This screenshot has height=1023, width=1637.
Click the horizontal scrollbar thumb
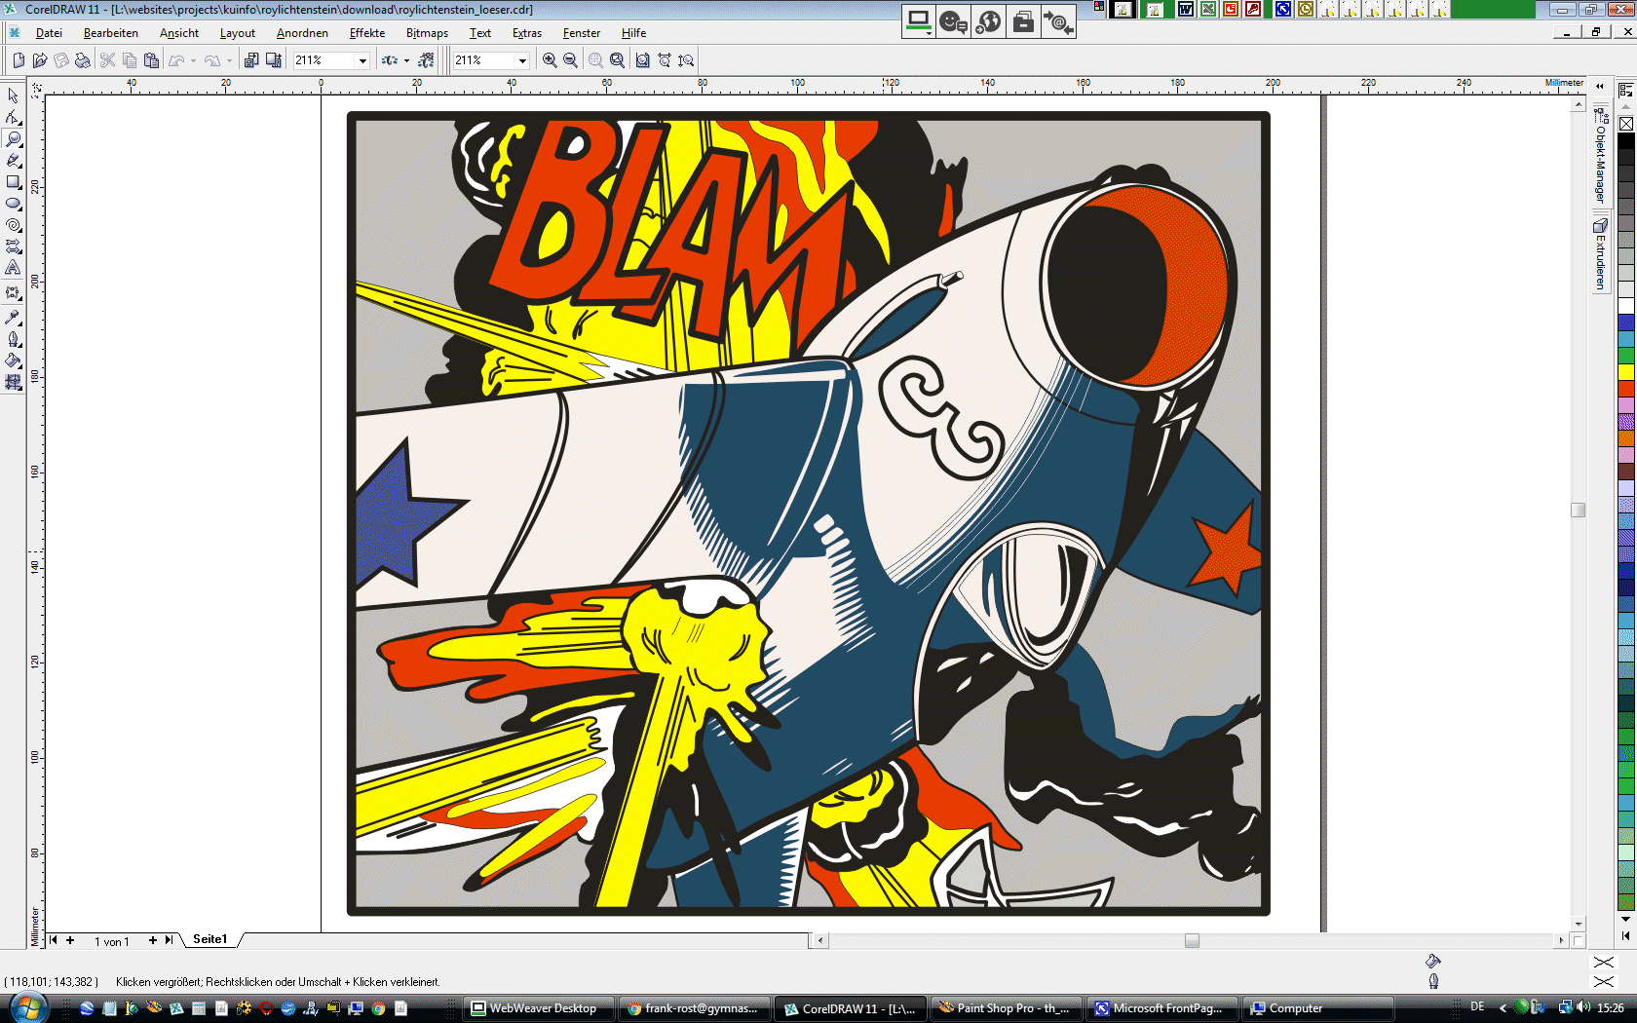[1192, 940]
